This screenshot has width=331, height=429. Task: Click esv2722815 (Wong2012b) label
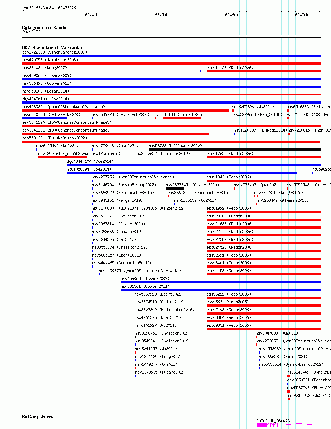coord(279,193)
